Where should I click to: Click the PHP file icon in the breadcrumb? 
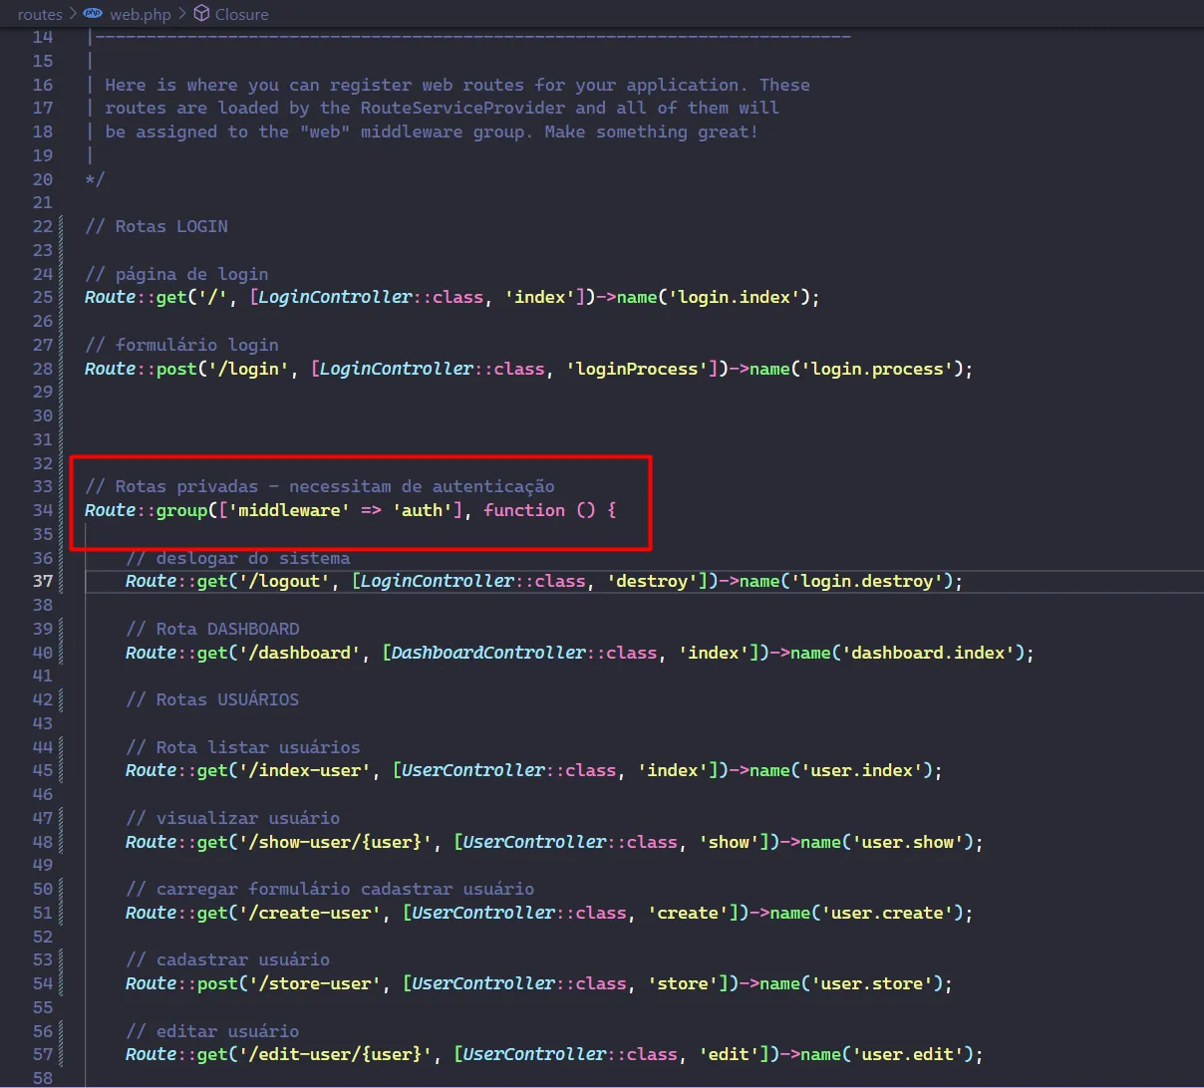pos(93,14)
